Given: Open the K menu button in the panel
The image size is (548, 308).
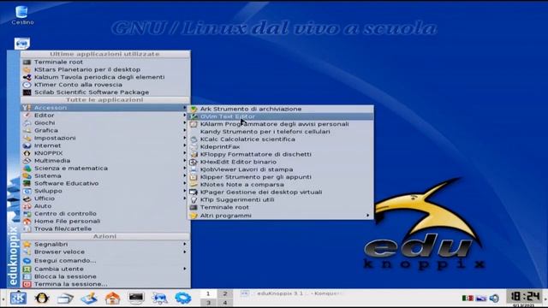Looking at the screenshot, I should coord(18,299).
